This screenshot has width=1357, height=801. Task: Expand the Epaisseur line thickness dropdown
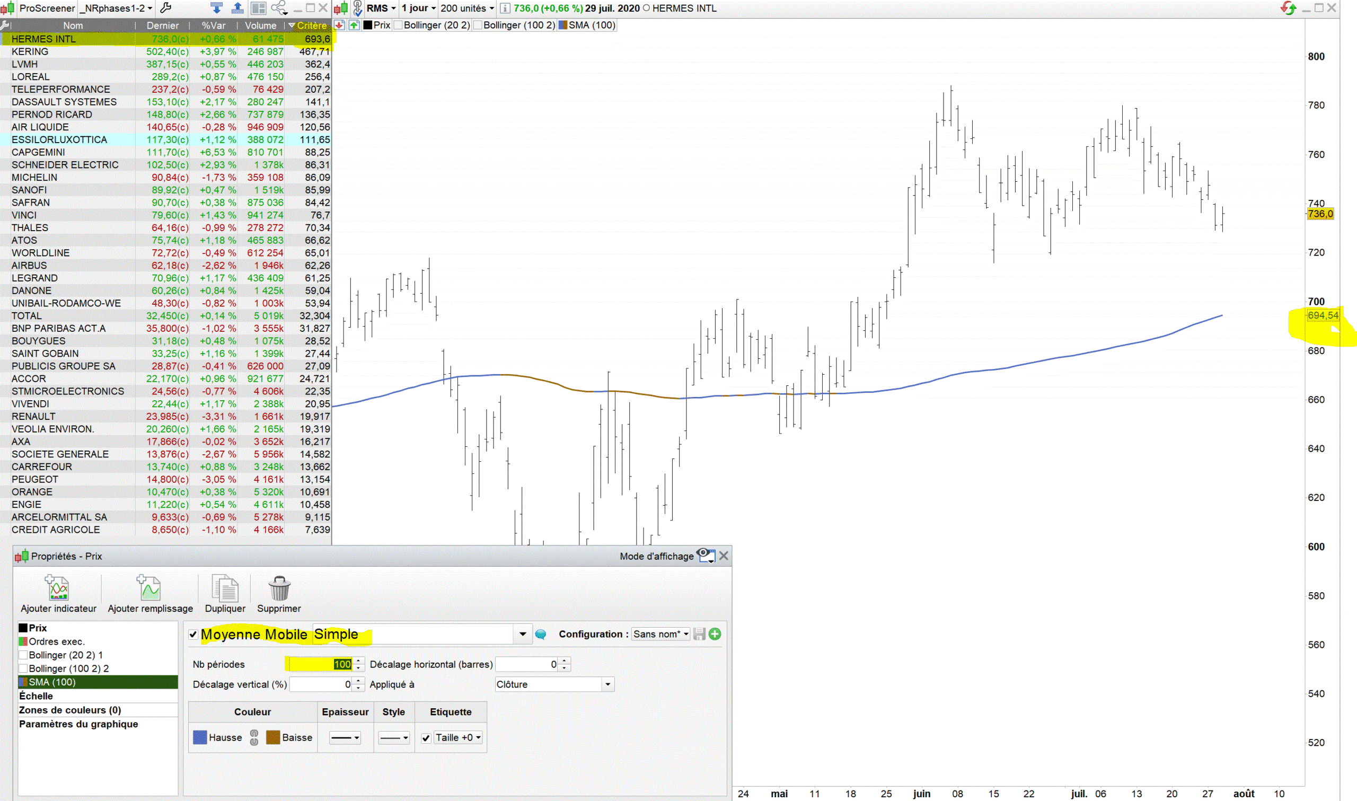tap(345, 738)
